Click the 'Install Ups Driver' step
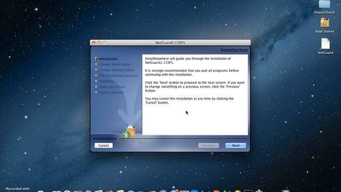 (x=110, y=87)
